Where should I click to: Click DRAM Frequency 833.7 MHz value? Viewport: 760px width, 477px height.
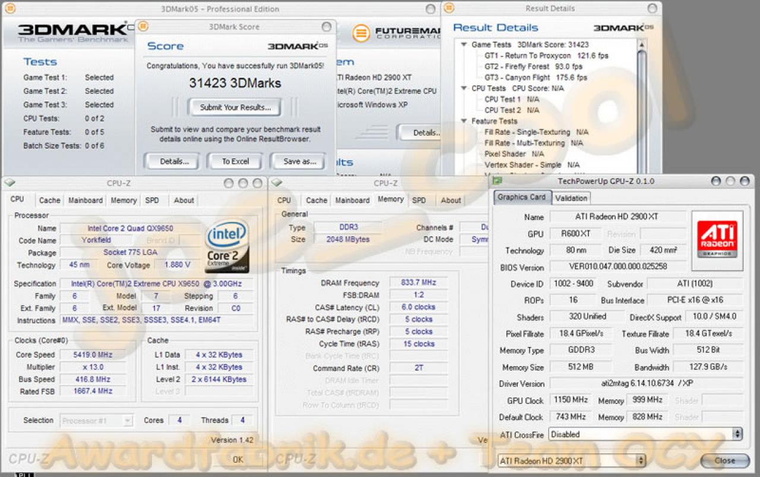click(x=419, y=283)
